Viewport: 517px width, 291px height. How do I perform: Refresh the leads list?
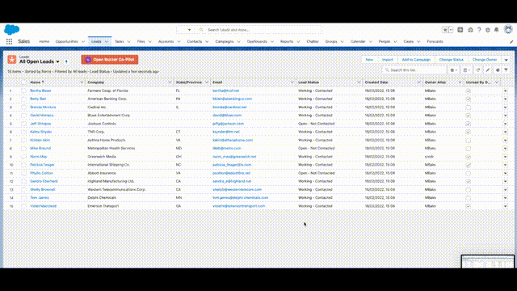tap(477, 70)
